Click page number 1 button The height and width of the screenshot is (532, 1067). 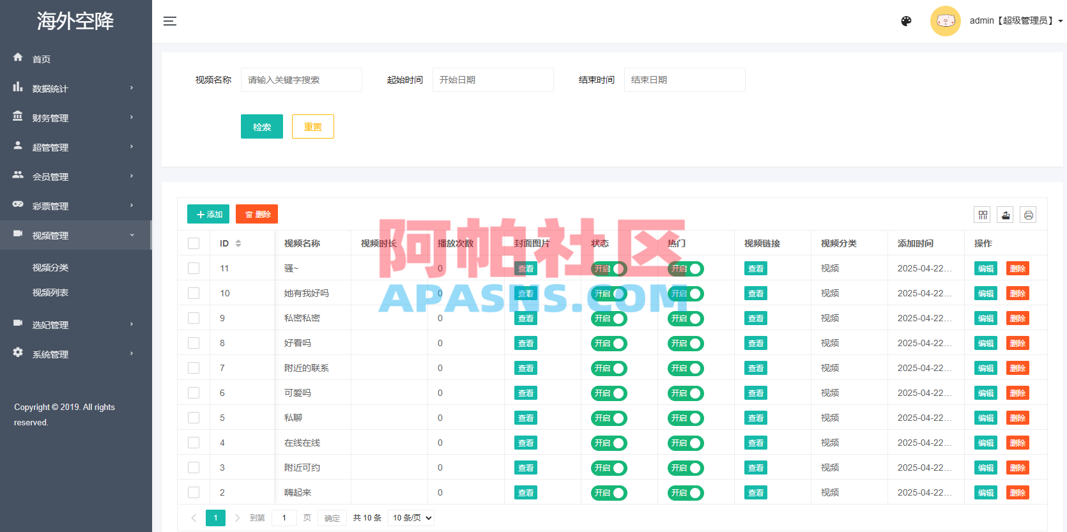coord(215,518)
